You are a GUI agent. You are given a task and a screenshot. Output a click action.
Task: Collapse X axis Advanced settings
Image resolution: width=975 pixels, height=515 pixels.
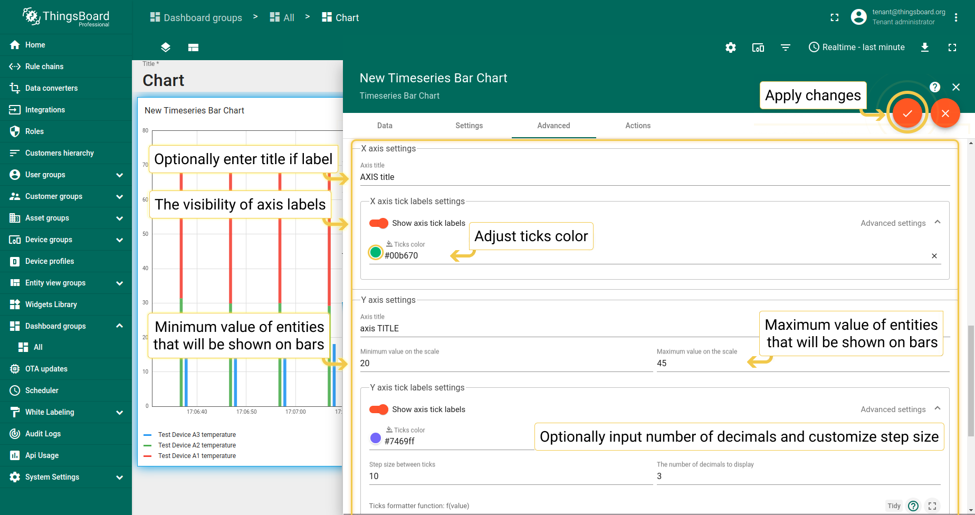(x=938, y=223)
